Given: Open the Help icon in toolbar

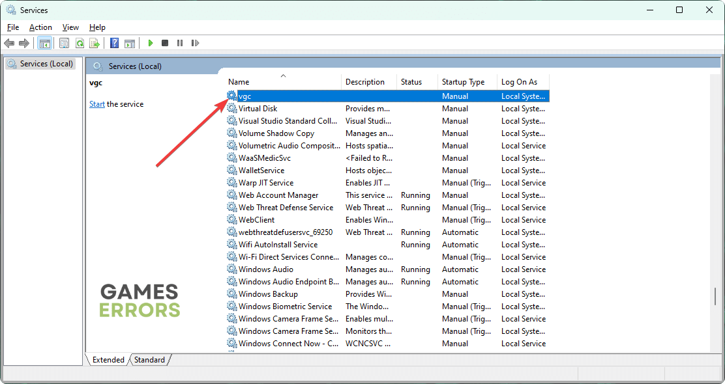Looking at the screenshot, I should (114, 43).
